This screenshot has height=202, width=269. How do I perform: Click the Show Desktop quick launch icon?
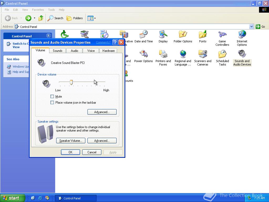33,198
